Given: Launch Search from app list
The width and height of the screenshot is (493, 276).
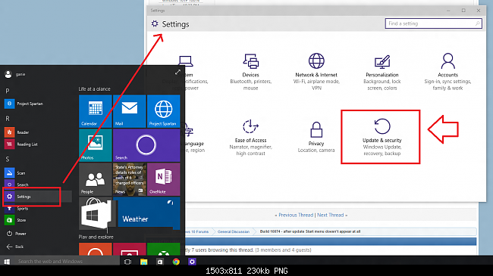Looking at the screenshot, I should coord(17,185).
